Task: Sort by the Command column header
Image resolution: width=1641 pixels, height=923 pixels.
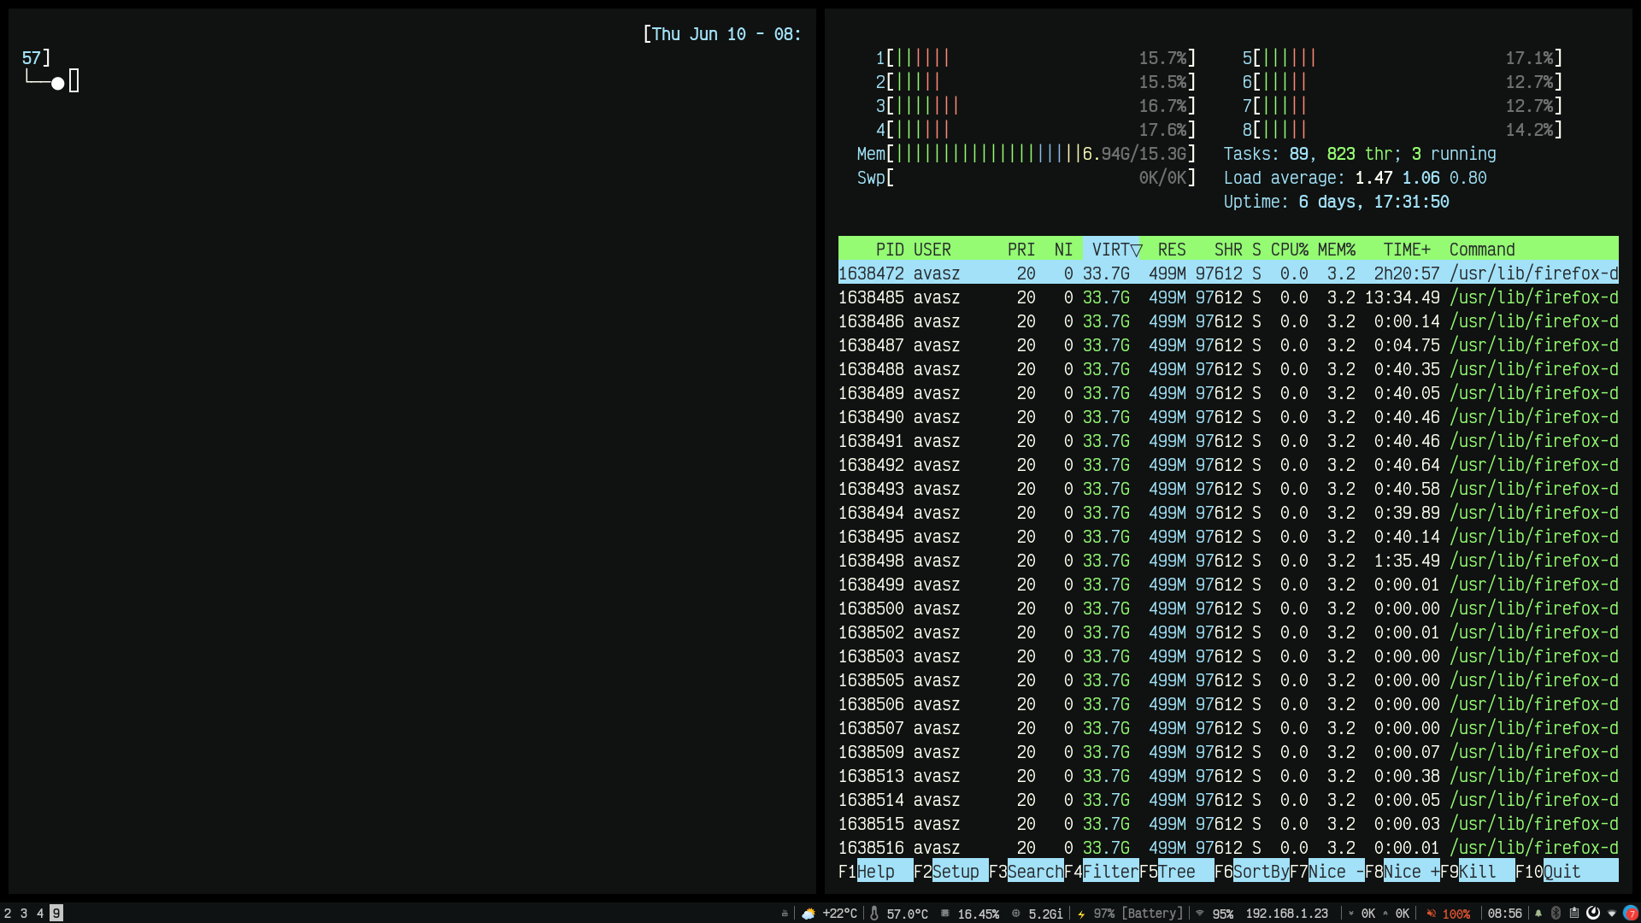Action: pyautogui.click(x=1482, y=250)
